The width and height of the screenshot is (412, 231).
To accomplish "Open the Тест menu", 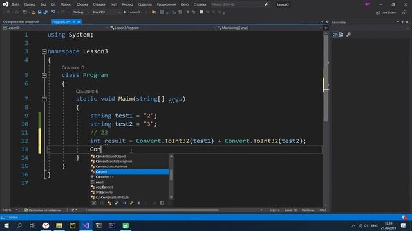I will point(113,4).
